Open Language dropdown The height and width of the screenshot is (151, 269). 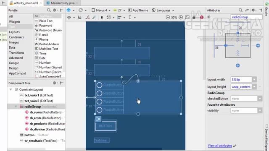coord(163,10)
